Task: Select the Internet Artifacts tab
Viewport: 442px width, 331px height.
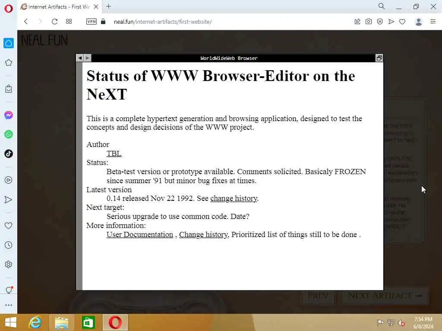Action: (x=59, y=7)
